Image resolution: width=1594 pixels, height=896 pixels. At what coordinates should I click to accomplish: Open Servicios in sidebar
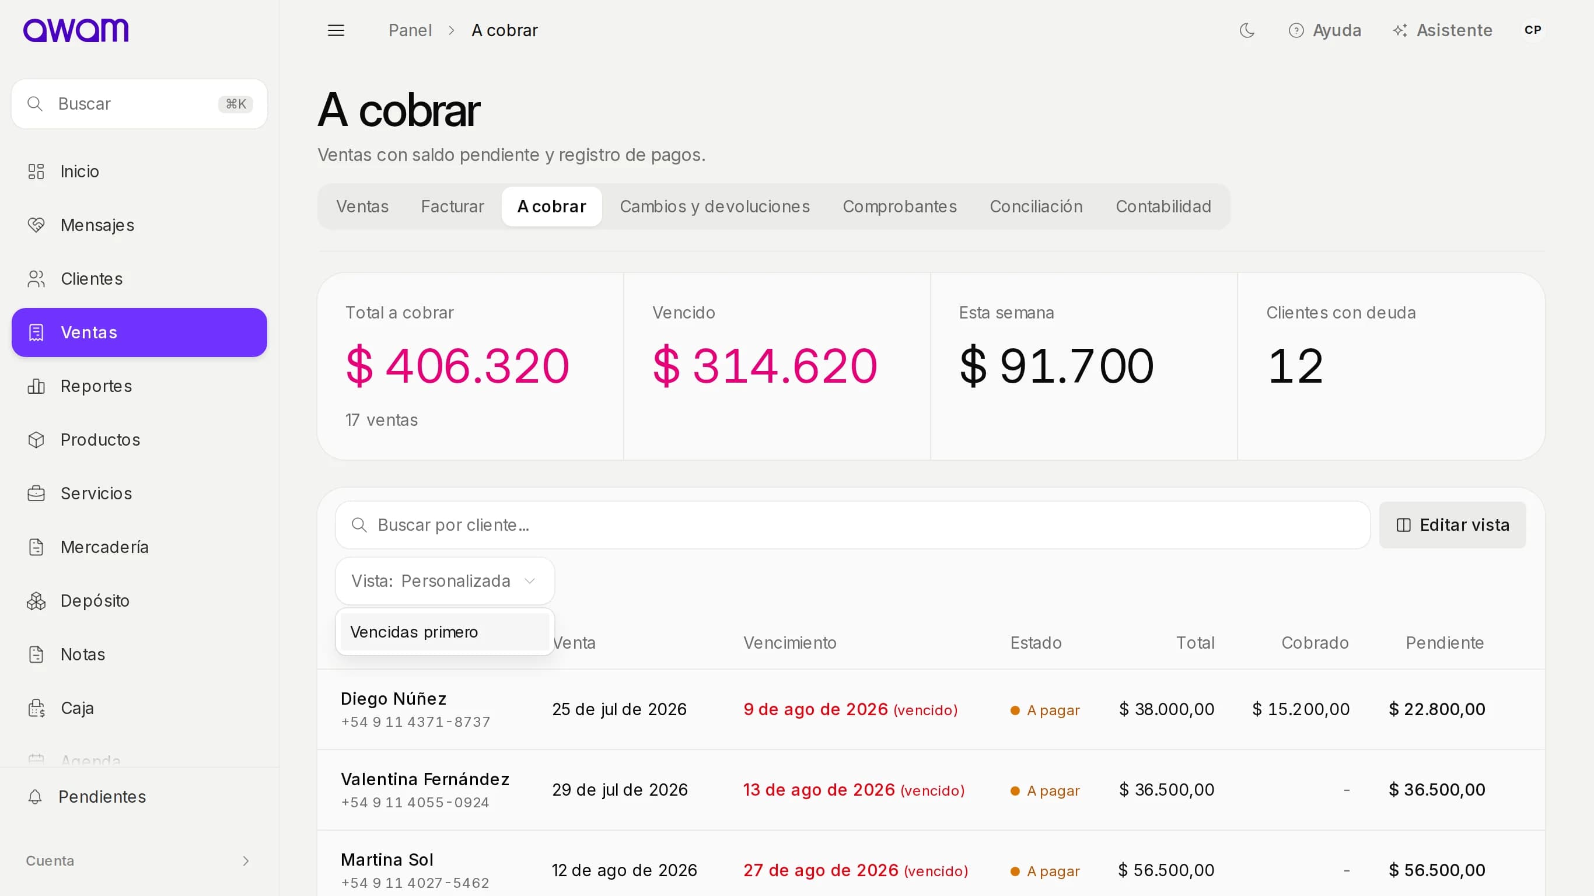coord(139,494)
